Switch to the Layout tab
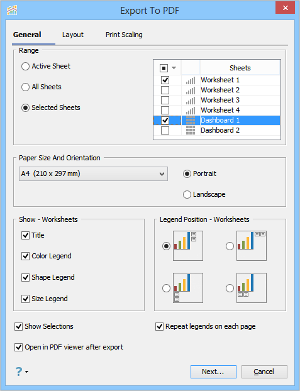 click(x=73, y=35)
